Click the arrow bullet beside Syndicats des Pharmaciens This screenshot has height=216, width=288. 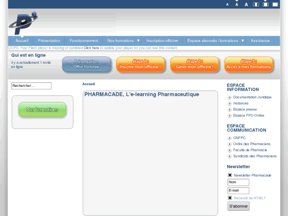pos(229,156)
